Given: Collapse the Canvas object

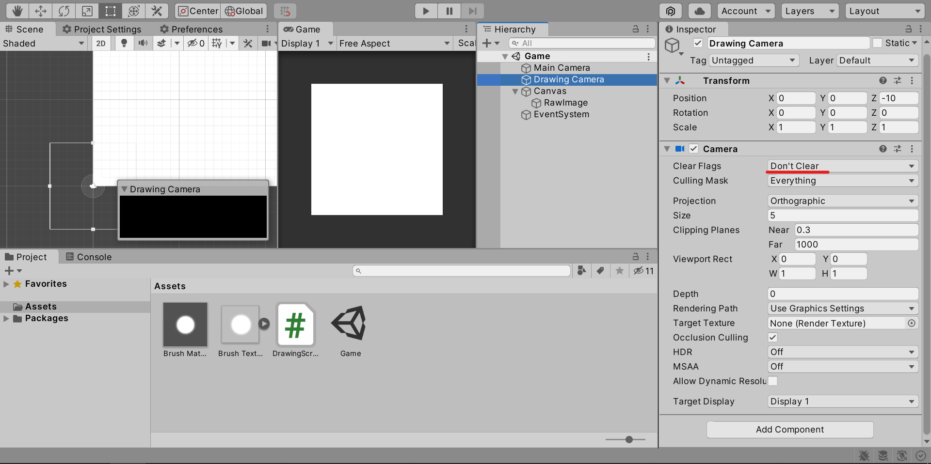Looking at the screenshot, I should click(515, 91).
